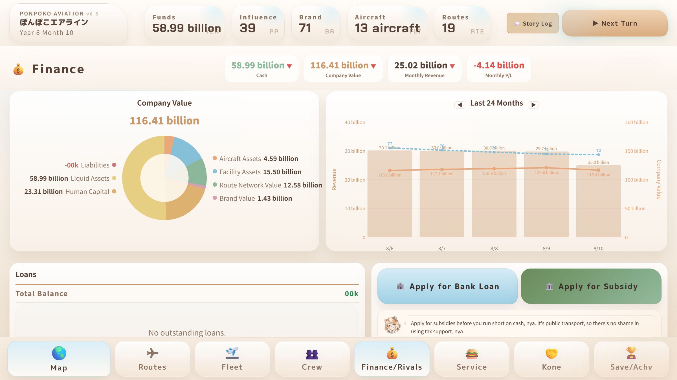The height and width of the screenshot is (380, 677).
Task: Click Brand Value legend pink dot
Action: point(215,198)
